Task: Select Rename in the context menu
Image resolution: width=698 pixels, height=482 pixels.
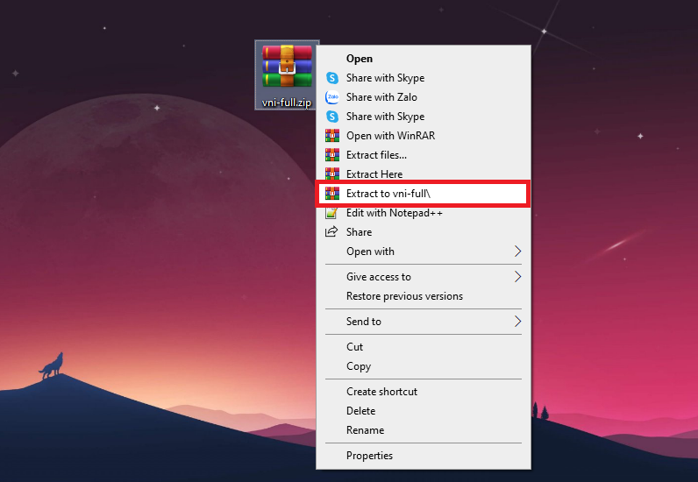Action: tap(423, 430)
